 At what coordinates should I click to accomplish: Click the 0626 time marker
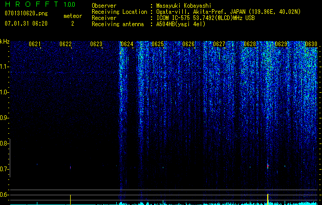pyautogui.click(x=188, y=44)
